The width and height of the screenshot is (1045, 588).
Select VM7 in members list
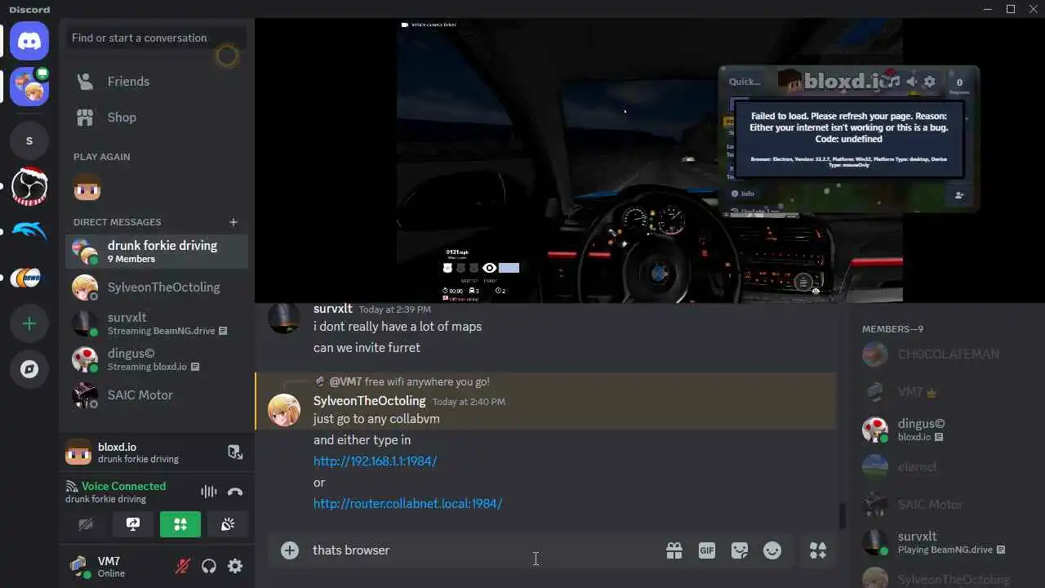pos(947,392)
